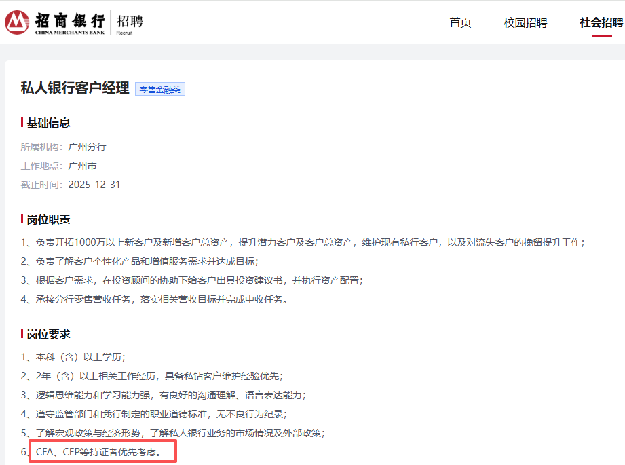Click the duty about 投资建议书

tap(191, 280)
